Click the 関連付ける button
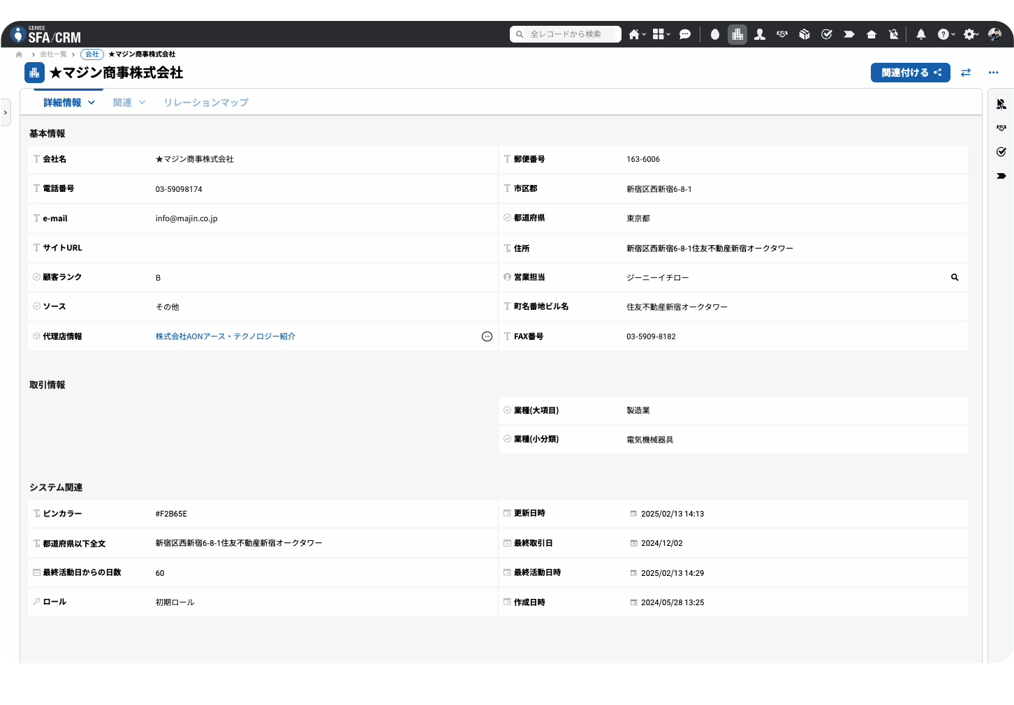1014x705 pixels. tap(911, 73)
